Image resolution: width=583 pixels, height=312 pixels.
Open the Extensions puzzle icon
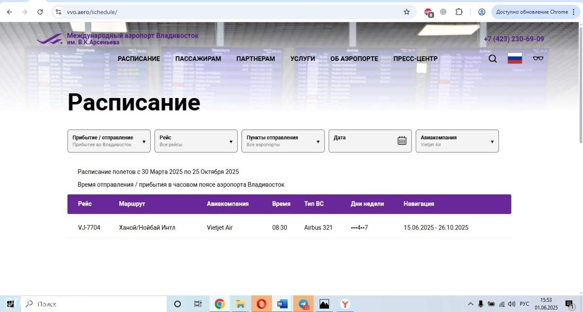(x=459, y=12)
